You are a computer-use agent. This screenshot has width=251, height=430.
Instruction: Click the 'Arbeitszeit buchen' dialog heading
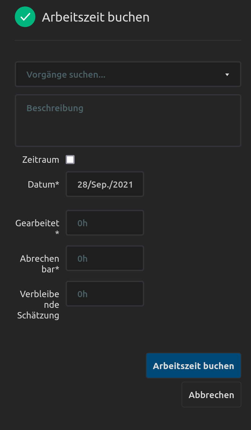[96, 17]
